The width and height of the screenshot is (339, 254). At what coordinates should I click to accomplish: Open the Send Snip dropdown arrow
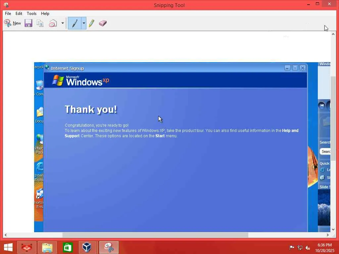(x=63, y=23)
